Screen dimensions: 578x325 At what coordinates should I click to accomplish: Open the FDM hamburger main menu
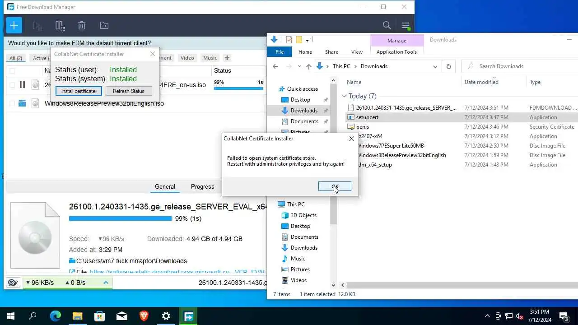[x=406, y=25]
